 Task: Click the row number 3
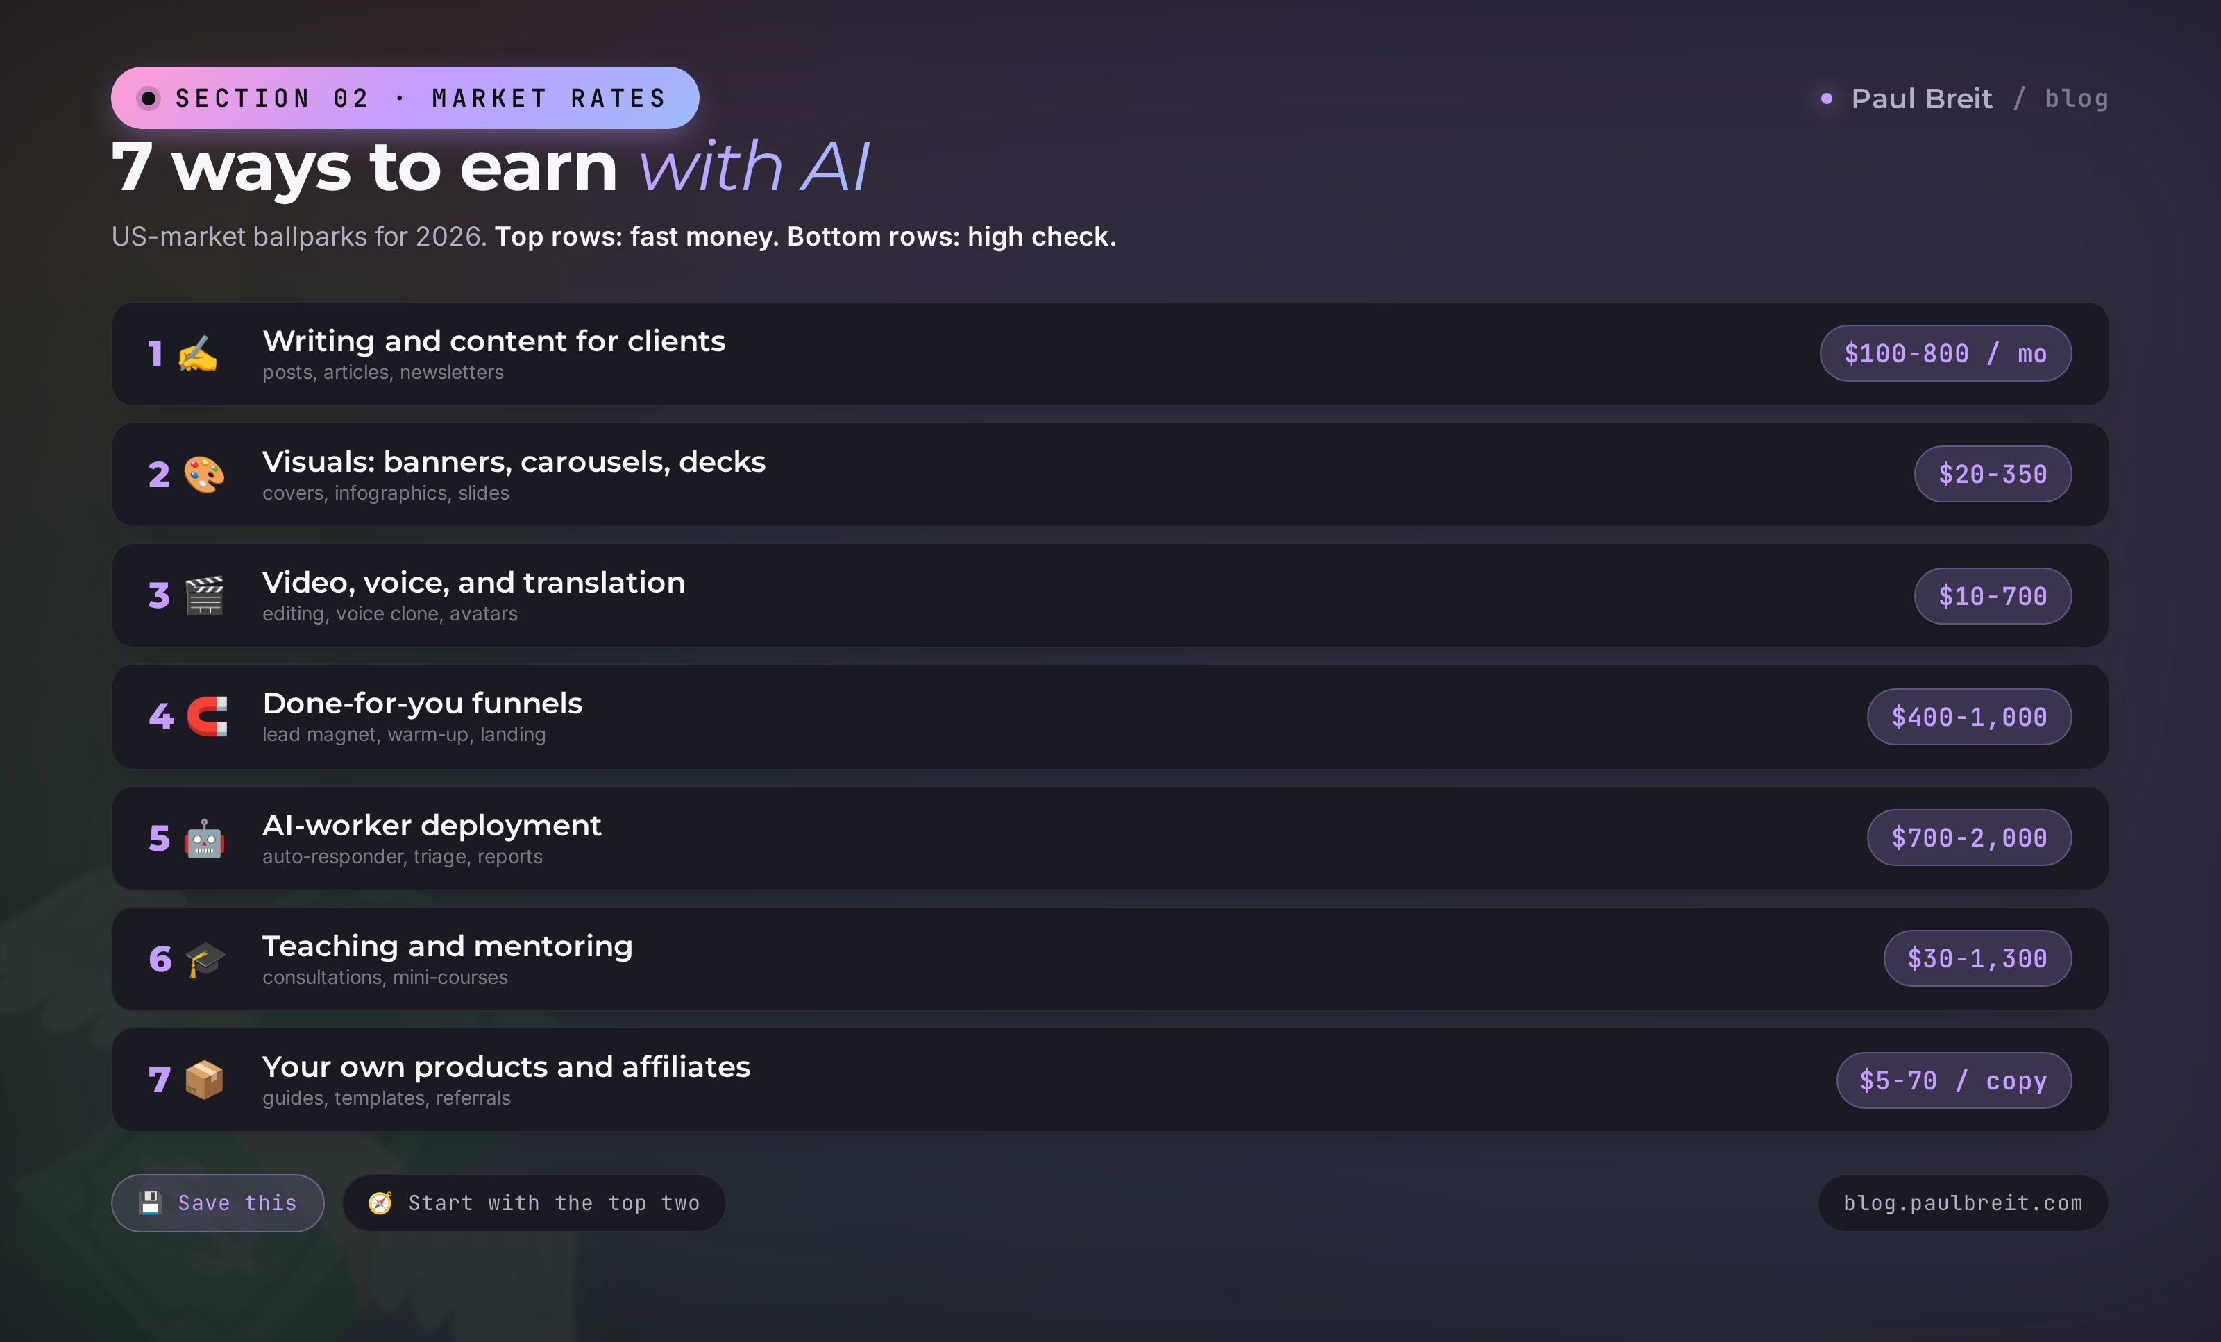pos(159,596)
